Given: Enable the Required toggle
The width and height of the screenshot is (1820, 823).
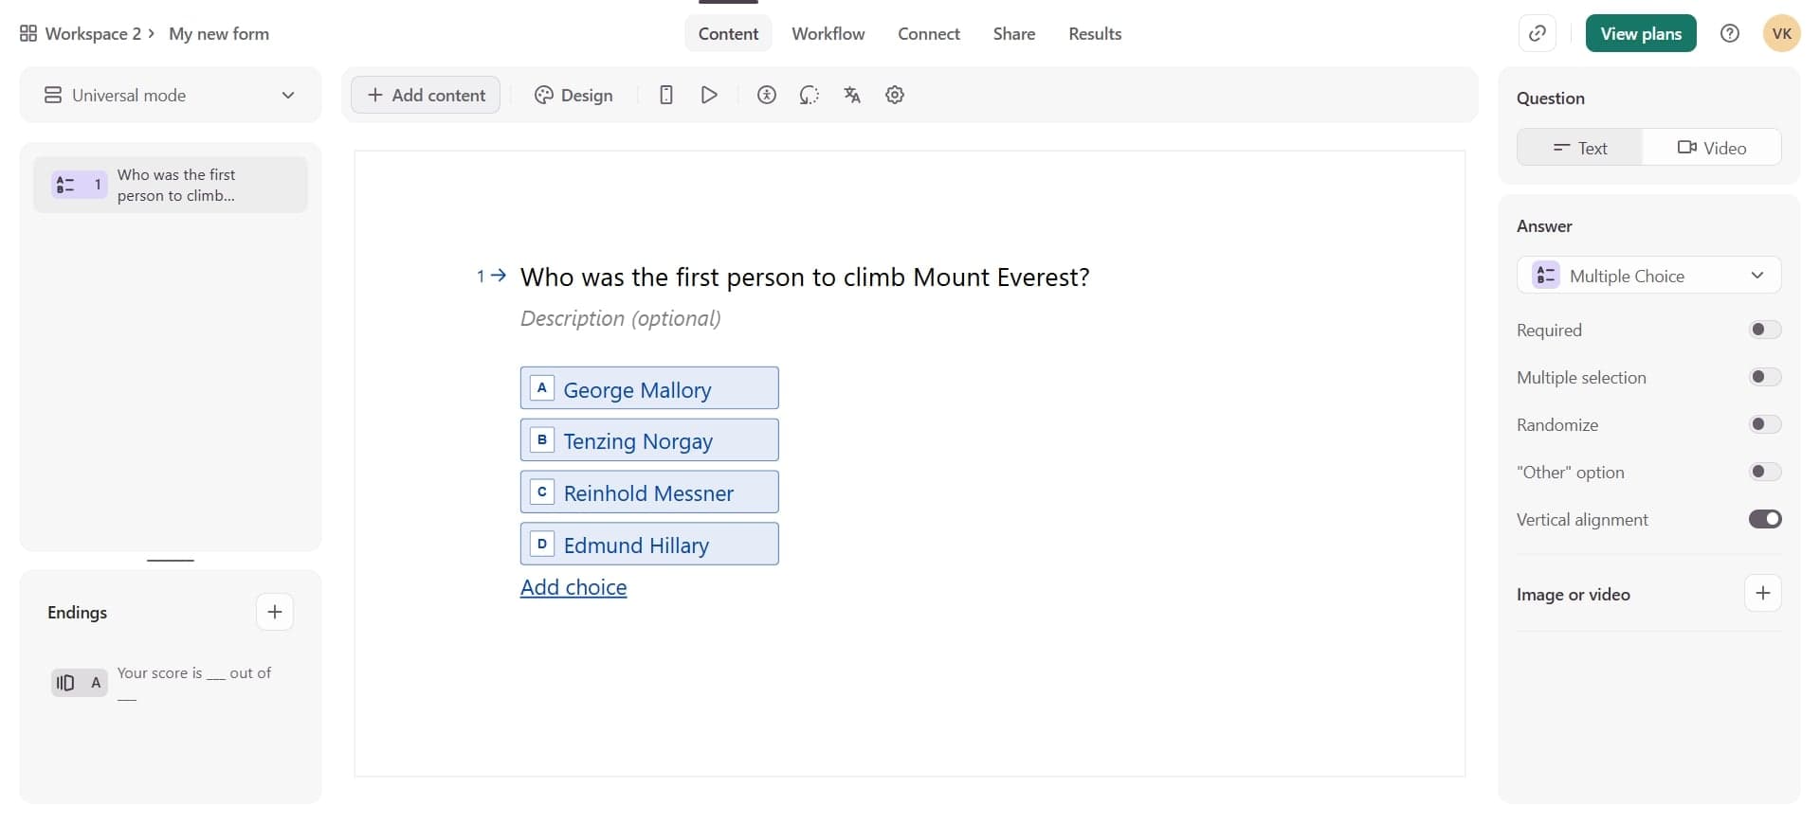Looking at the screenshot, I should pyautogui.click(x=1764, y=330).
